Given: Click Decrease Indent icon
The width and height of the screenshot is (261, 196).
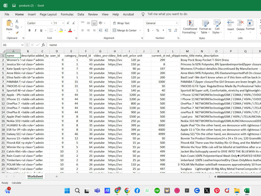Looking at the screenshot, I should [100, 30].
